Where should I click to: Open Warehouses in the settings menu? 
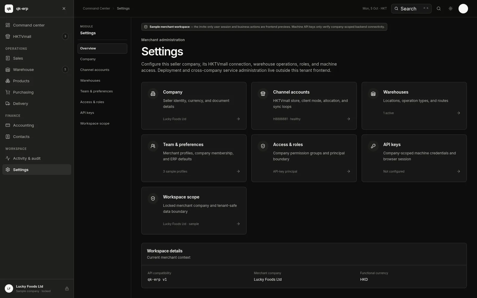click(x=102, y=80)
